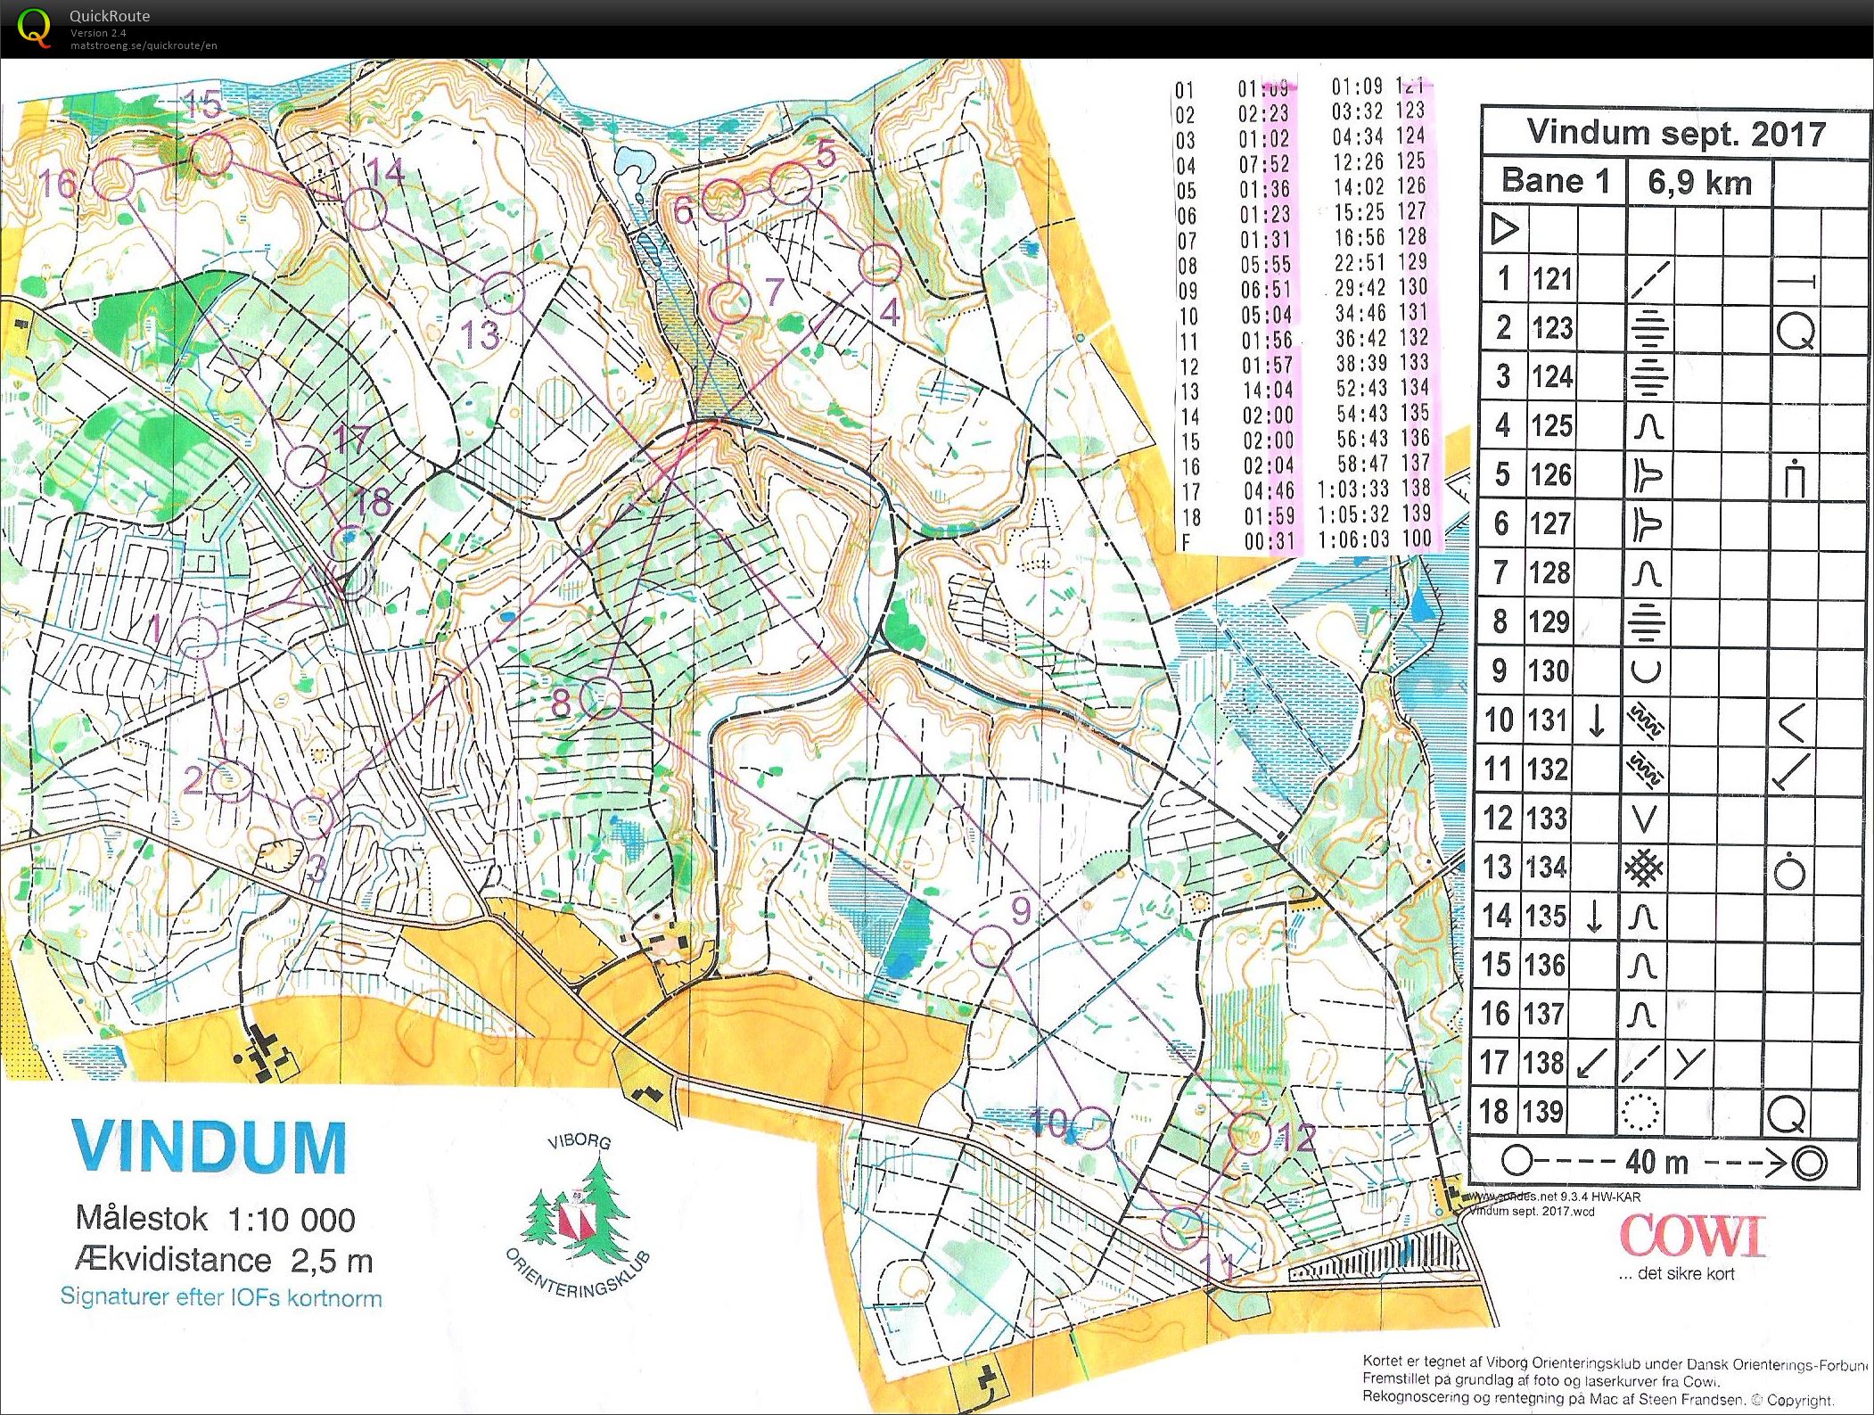Click control circle 4 on the map

[x=879, y=264]
